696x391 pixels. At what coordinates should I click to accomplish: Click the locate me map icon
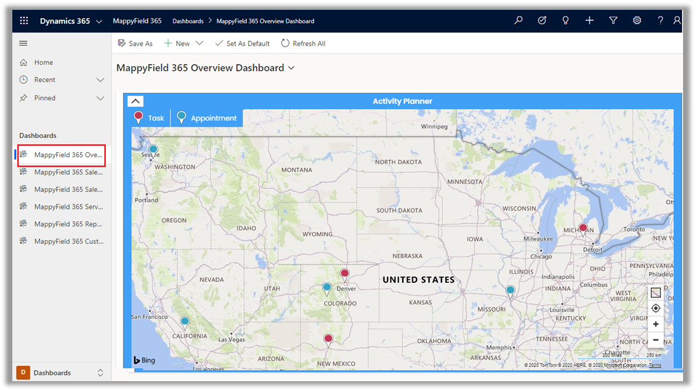[655, 308]
